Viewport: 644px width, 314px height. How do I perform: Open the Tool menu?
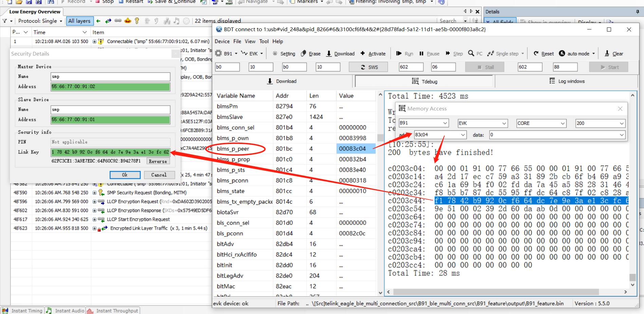point(264,41)
